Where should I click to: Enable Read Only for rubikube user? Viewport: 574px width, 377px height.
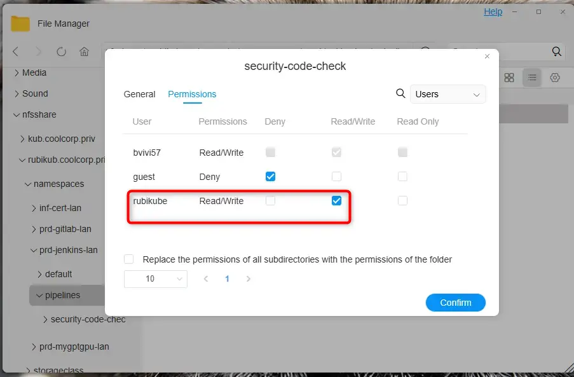402,201
